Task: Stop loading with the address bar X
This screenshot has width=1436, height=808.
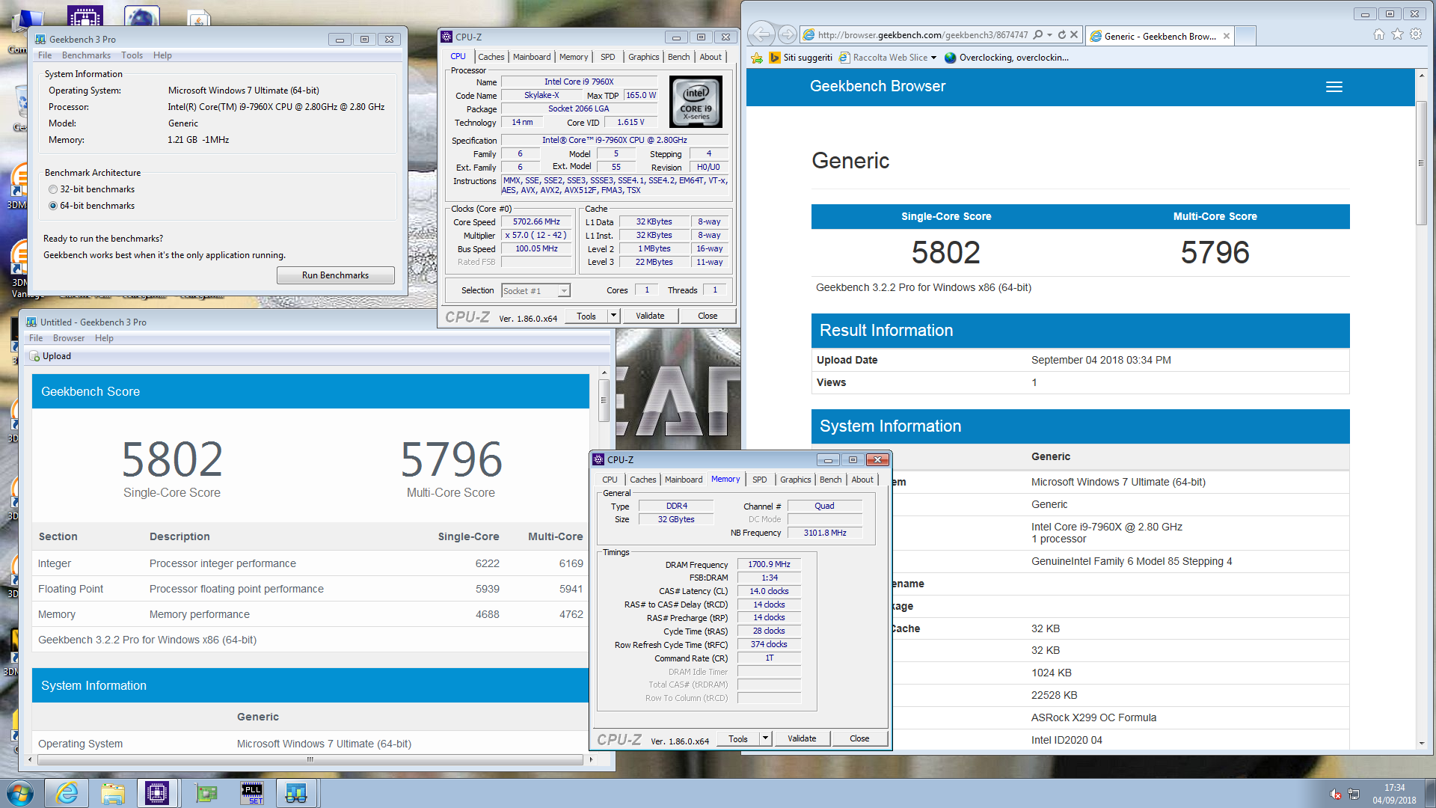Action: pos(1074,34)
